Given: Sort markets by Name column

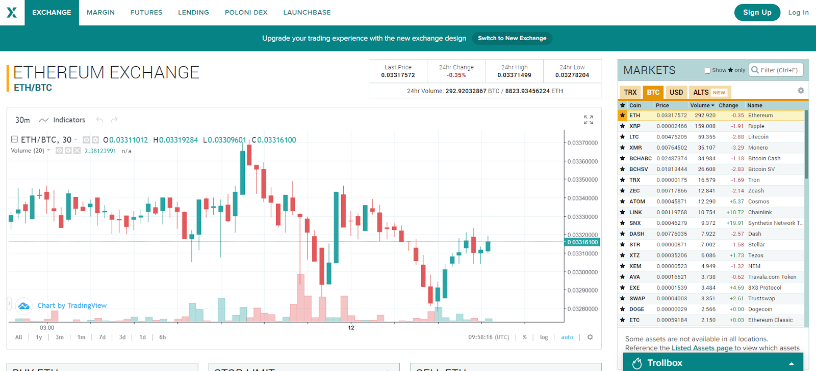Looking at the screenshot, I should (x=755, y=105).
